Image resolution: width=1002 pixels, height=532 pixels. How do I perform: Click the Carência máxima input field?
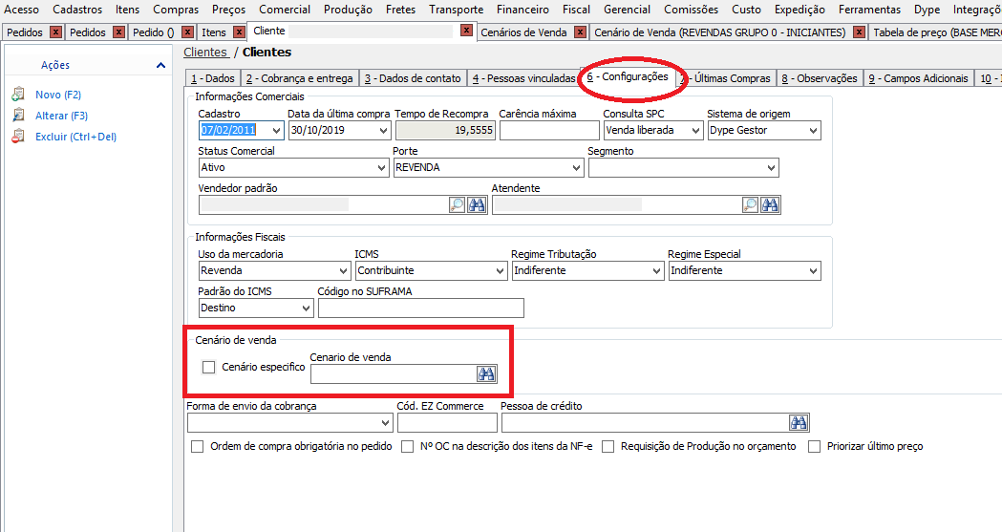point(549,130)
